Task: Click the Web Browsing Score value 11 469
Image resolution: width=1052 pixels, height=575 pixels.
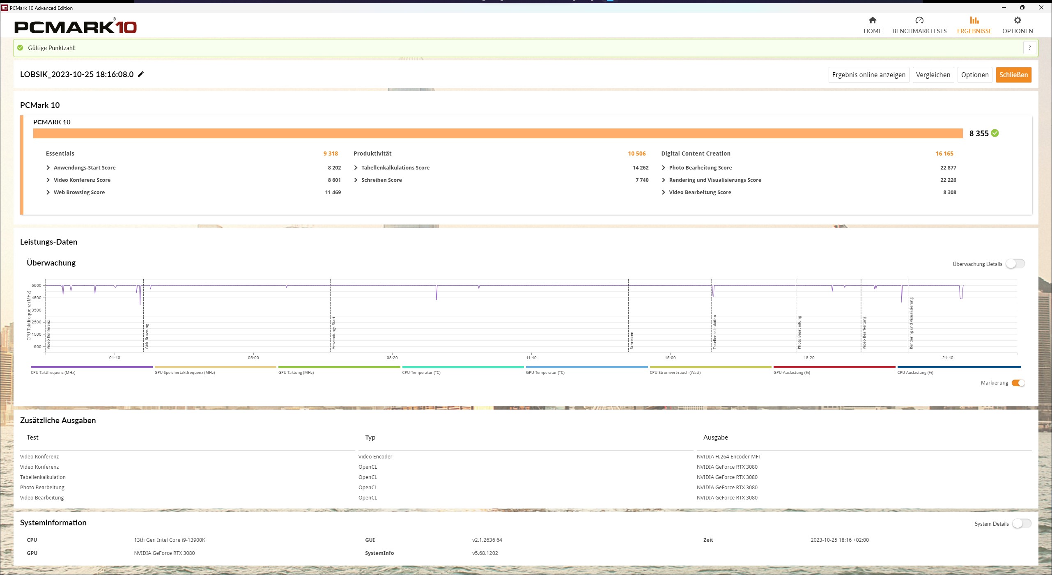Action: click(x=333, y=192)
